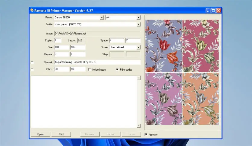Click the Remark text field

pyautogui.click(x=97, y=62)
